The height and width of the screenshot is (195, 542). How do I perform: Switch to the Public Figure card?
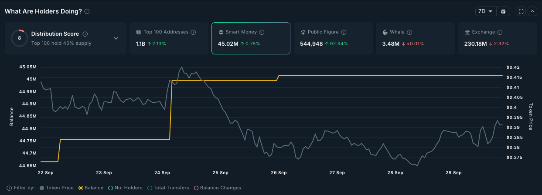(x=333, y=38)
